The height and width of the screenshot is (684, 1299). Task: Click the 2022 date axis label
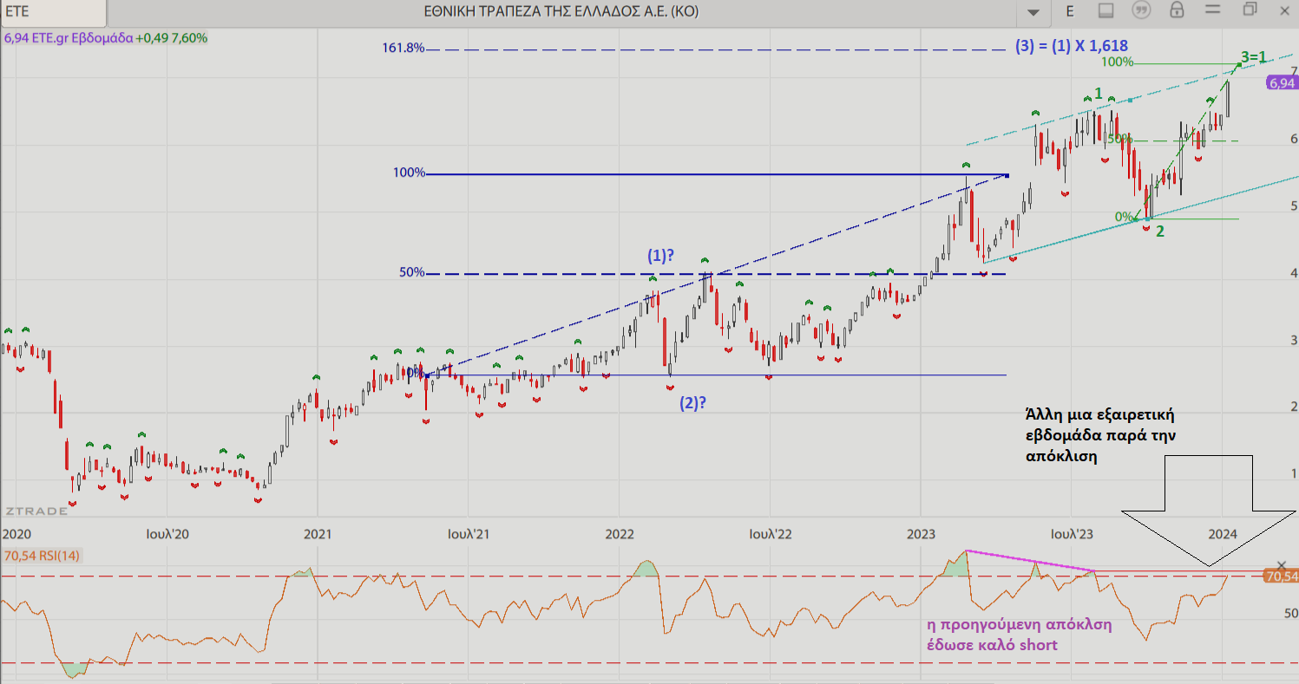619,534
